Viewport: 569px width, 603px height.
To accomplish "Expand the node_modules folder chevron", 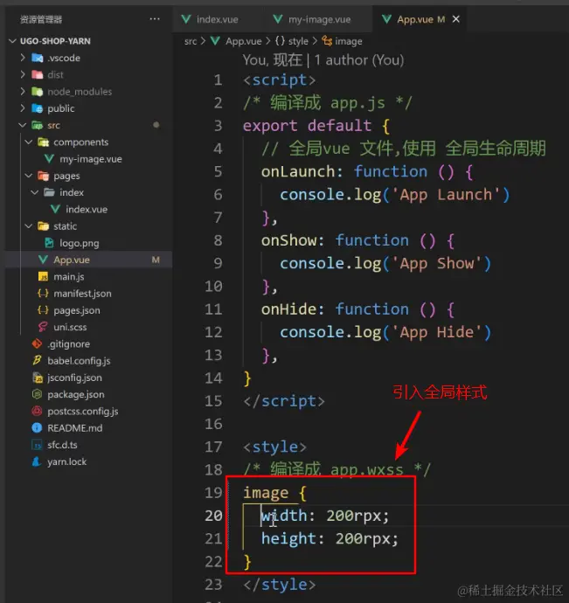I will pyautogui.click(x=23, y=91).
